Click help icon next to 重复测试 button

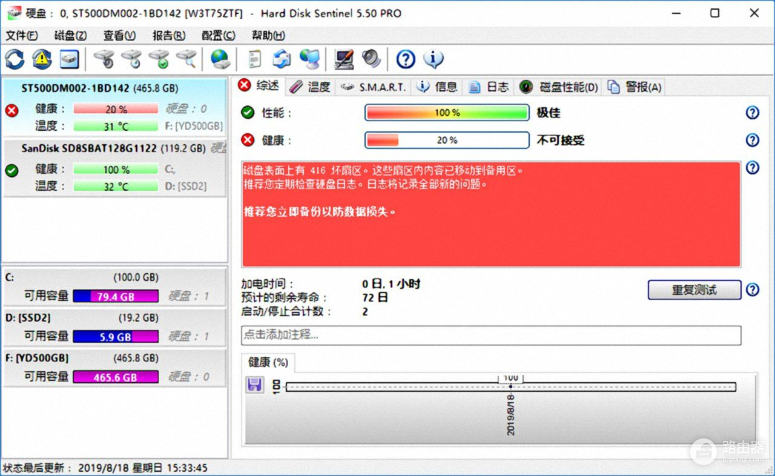tap(753, 289)
